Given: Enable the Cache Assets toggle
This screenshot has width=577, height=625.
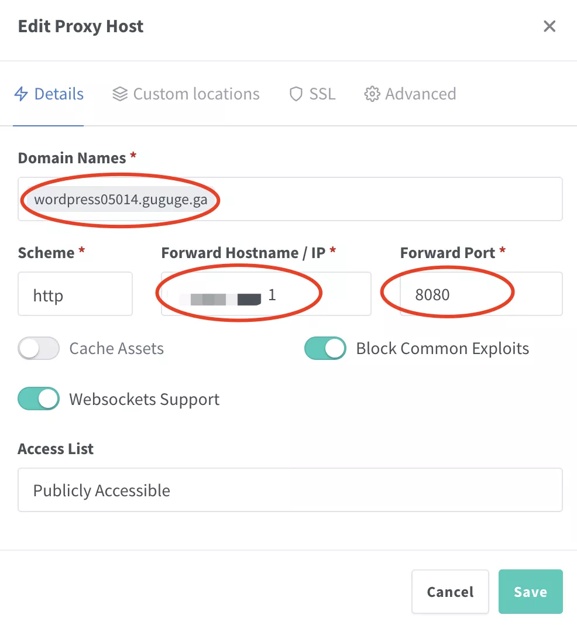Looking at the screenshot, I should click(x=39, y=349).
